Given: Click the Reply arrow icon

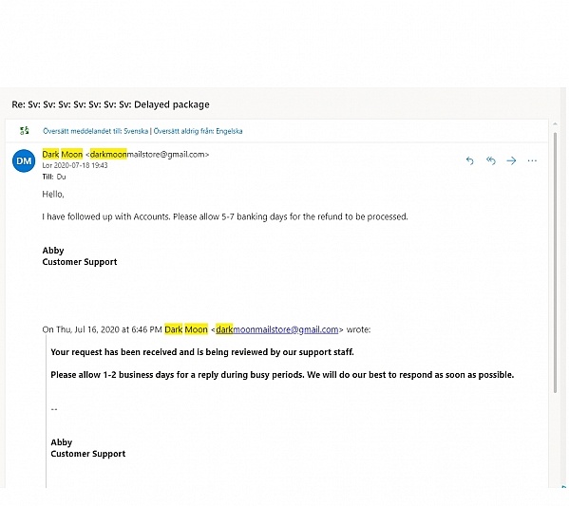Looking at the screenshot, I should pyautogui.click(x=469, y=160).
